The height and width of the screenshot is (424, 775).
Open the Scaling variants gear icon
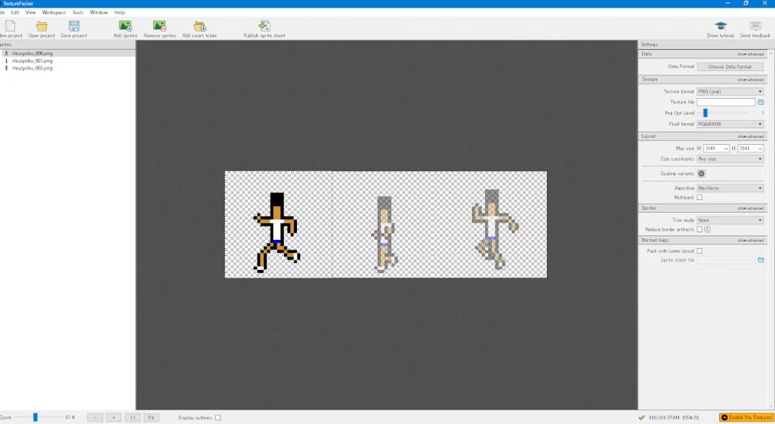click(x=701, y=174)
